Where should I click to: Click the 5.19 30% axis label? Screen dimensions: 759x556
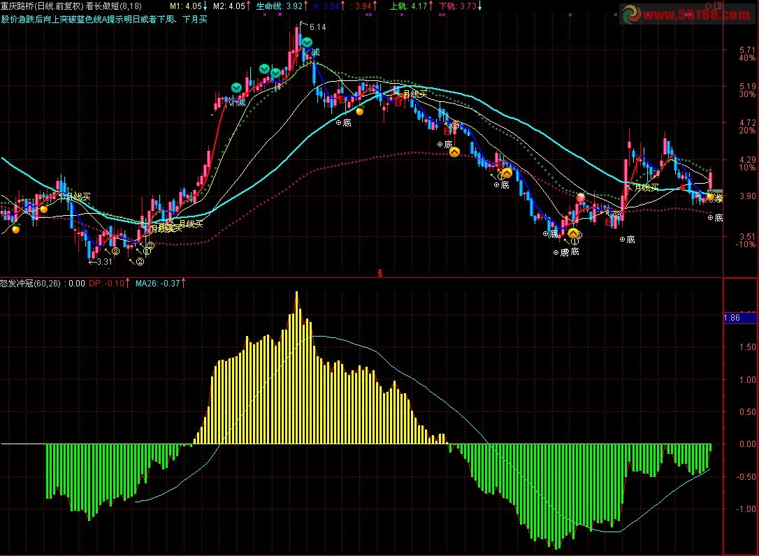747,90
